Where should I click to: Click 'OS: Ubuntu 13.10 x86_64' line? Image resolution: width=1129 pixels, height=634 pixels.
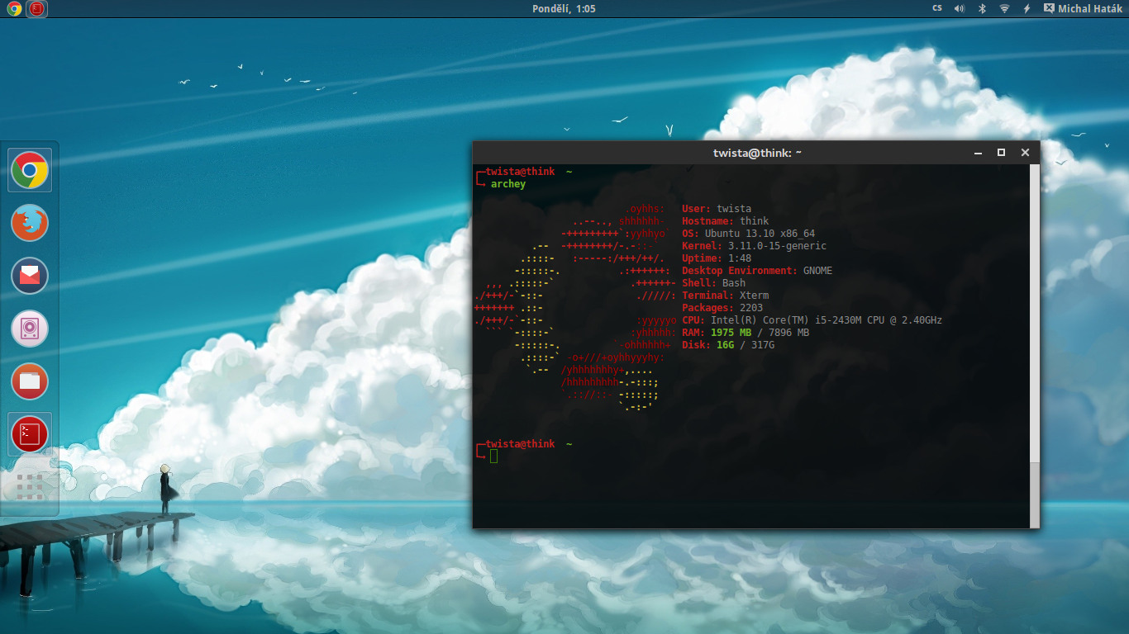click(749, 234)
